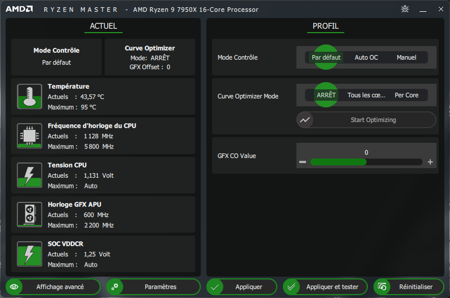Screen dimensions: 450x298
Task: Click the Horloge GFX APU heading
Action: (x=74, y=205)
